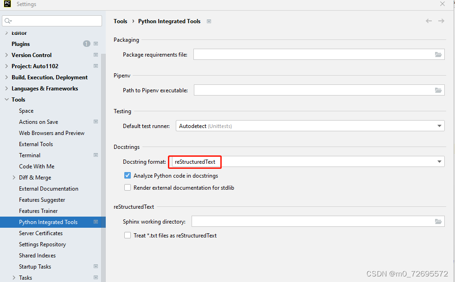Open Features Suggester settings
This screenshot has width=455, height=282.
pyautogui.click(x=42, y=200)
